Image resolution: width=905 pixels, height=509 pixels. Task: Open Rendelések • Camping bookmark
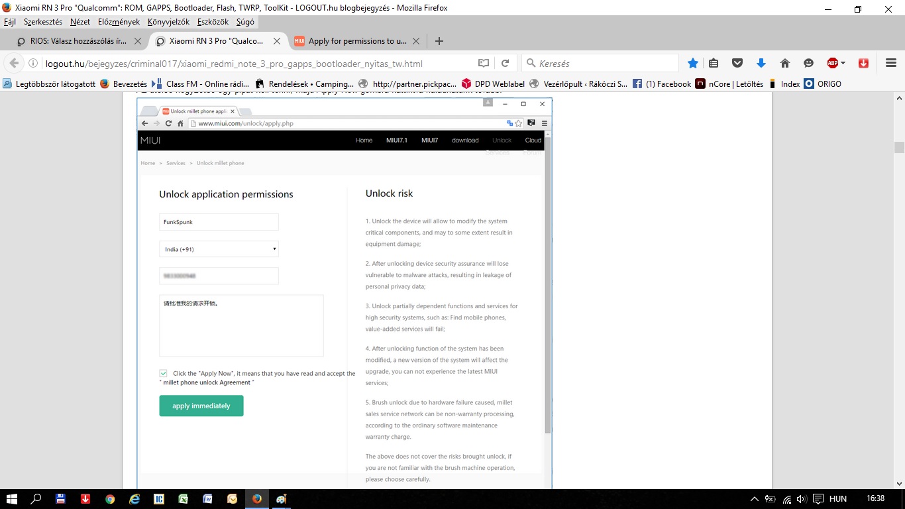click(x=305, y=84)
